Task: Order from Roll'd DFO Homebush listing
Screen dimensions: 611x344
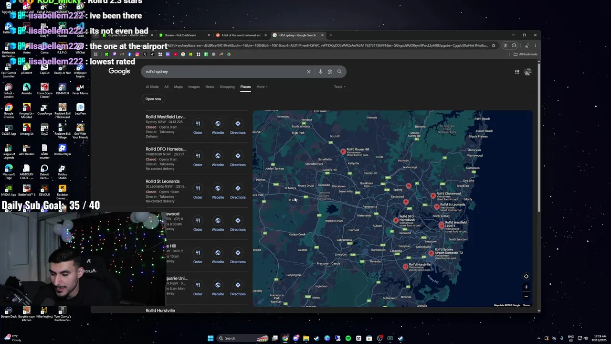Action: [x=198, y=159]
